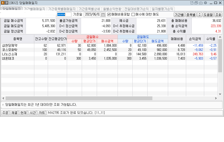Open settings with the gear icon
This screenshot has width=224, height=142.
205,3
